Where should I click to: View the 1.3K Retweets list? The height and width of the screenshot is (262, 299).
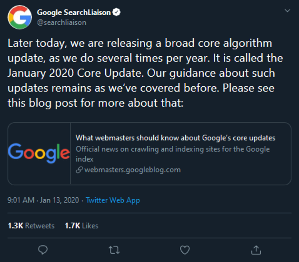click(31, 226)
